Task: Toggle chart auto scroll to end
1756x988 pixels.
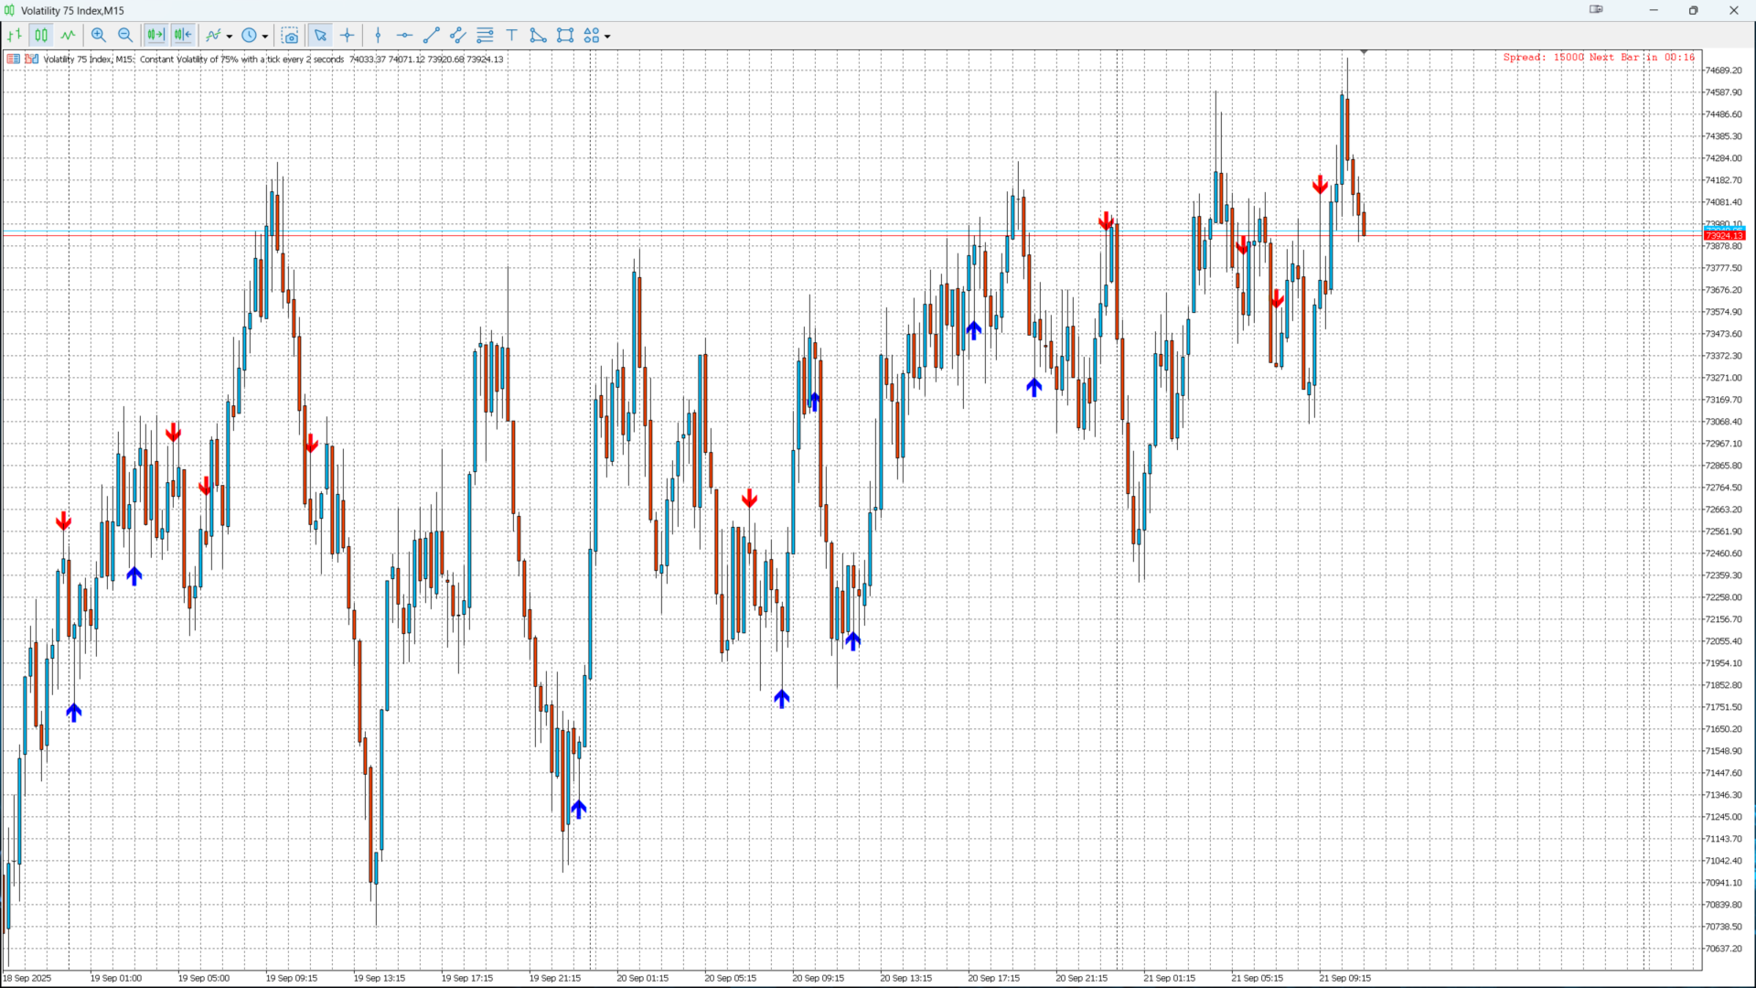Action: (x=155, y=36)
